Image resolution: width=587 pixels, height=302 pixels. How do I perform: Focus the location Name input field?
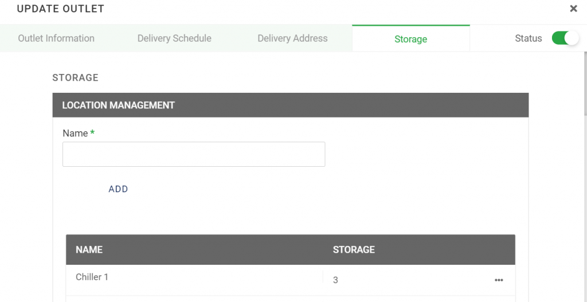[194, 154]
